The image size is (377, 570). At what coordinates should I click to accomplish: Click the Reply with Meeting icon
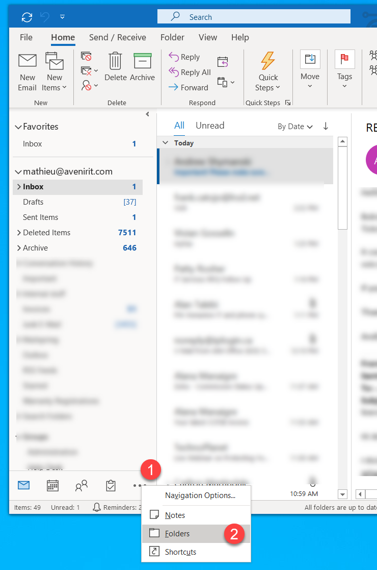[x=223, y=62]
